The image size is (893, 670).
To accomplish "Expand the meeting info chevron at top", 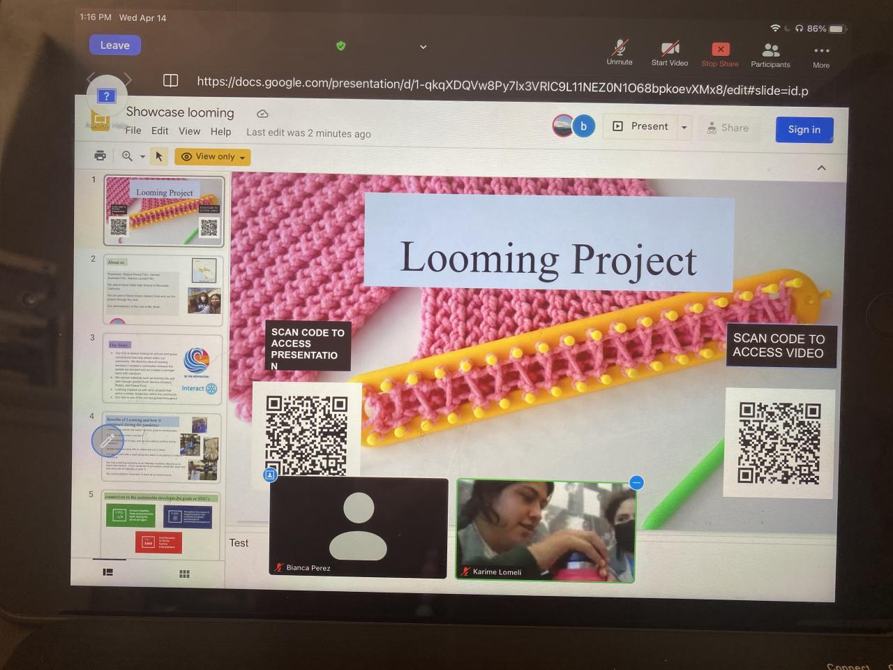I will (x=423, y=47).
